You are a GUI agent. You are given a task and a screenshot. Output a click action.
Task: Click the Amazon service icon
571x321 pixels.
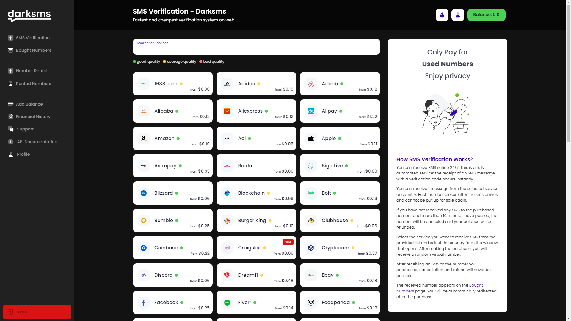[144, 139]
